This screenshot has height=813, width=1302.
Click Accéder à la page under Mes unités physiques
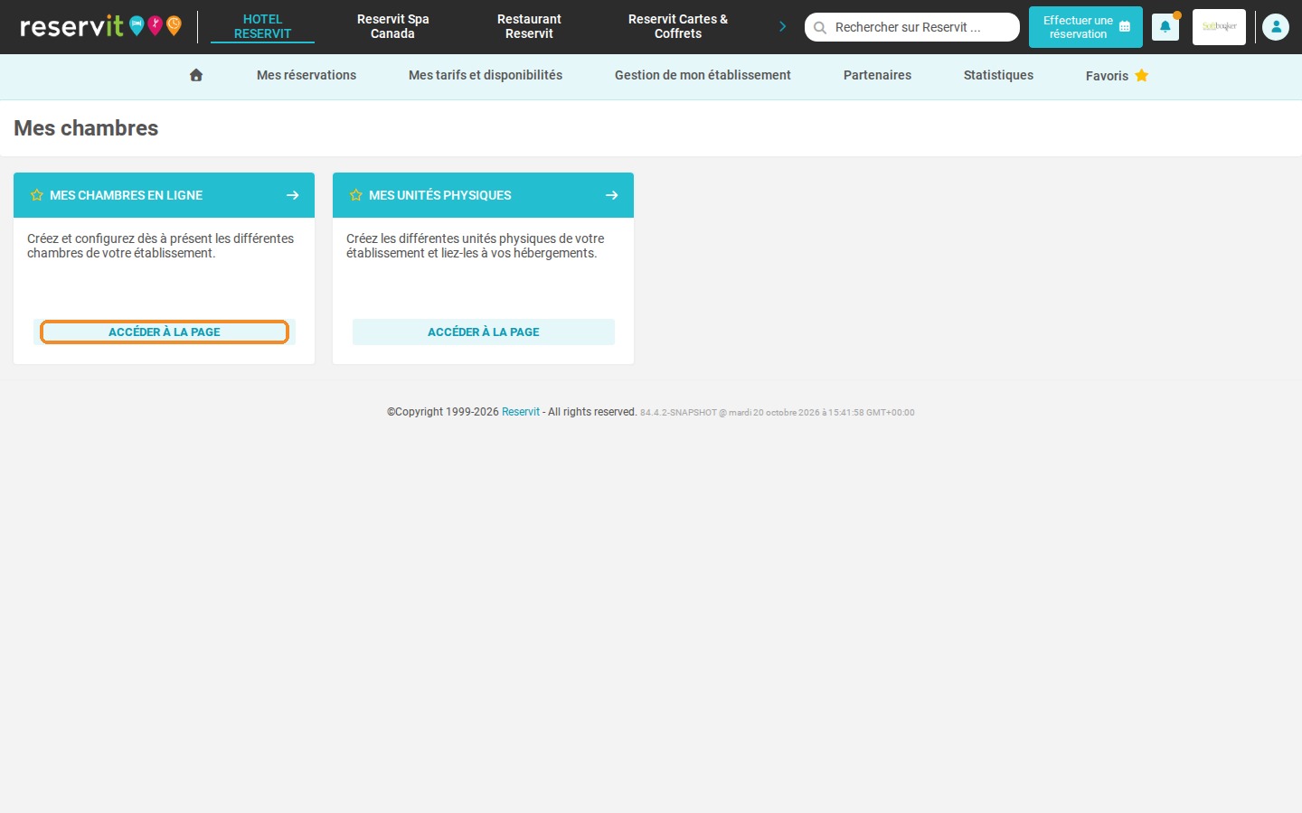(484, 332)
